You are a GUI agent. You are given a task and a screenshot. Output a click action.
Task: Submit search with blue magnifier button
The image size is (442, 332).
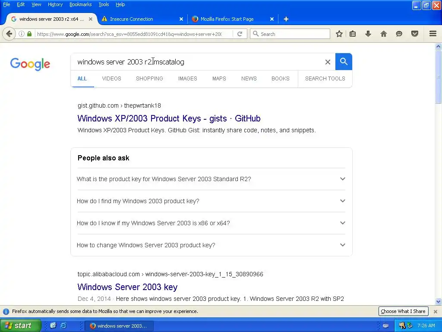[344, 61]
